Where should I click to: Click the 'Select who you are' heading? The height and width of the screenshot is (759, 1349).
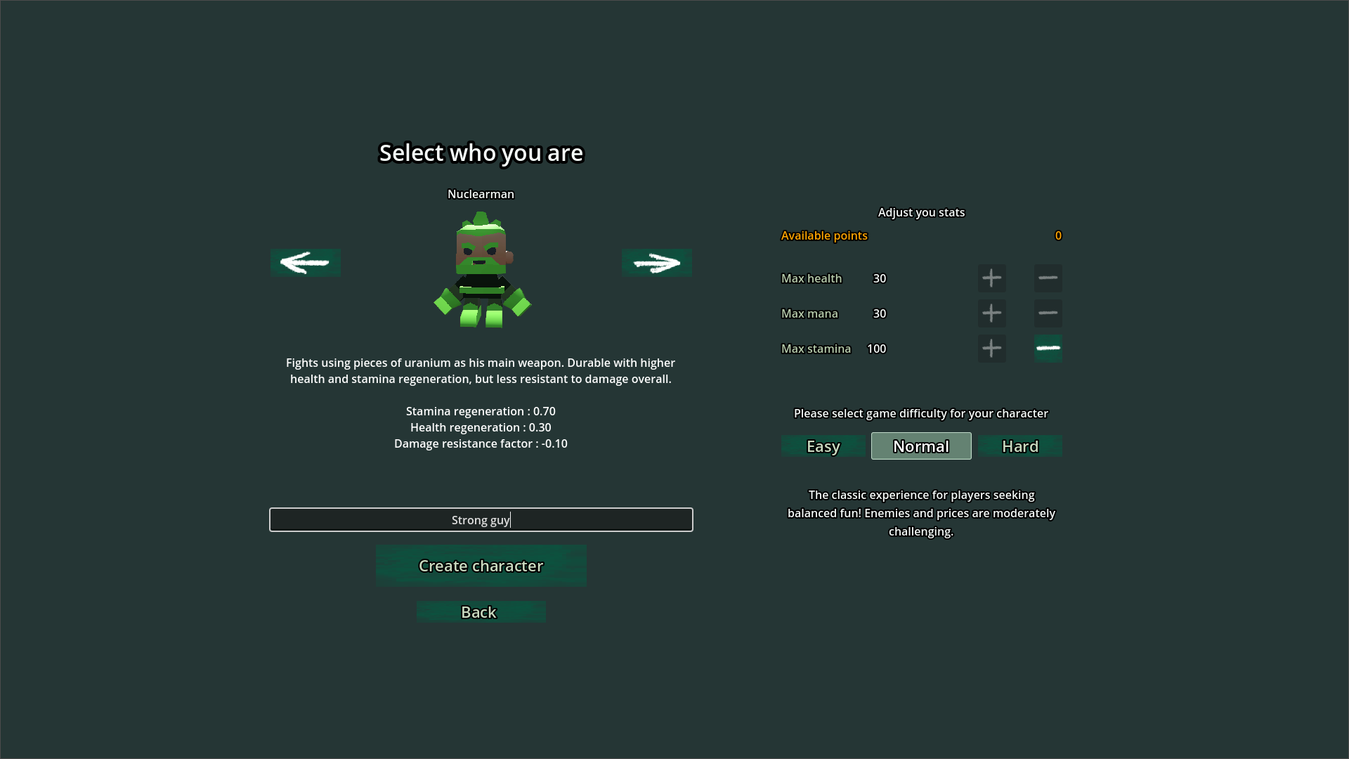coord(481,153)
